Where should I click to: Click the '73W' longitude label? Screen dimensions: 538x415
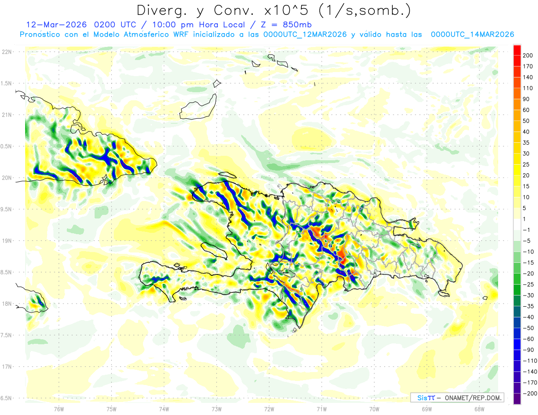point(217,408)
